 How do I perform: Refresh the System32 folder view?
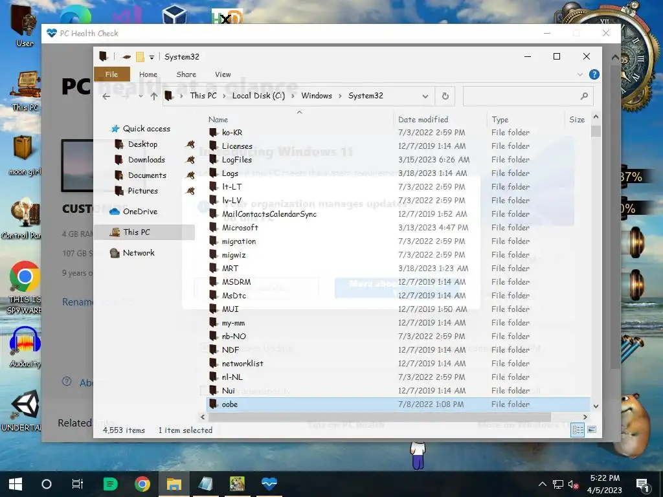tap(445, 96)
